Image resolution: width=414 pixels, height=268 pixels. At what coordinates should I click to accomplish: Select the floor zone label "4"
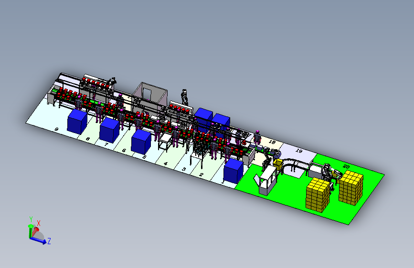click(x=165, y=164)
